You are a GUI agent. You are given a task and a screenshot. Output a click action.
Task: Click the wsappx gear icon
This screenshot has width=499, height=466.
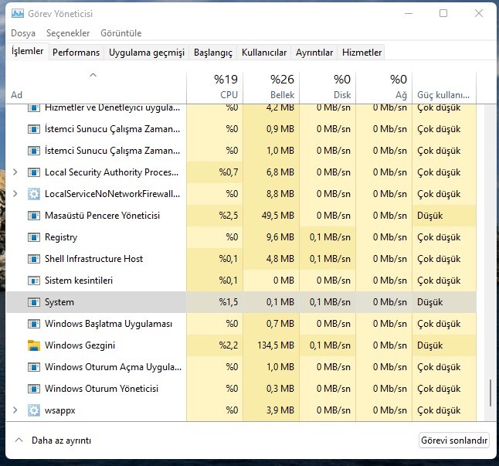coord(34,410)
